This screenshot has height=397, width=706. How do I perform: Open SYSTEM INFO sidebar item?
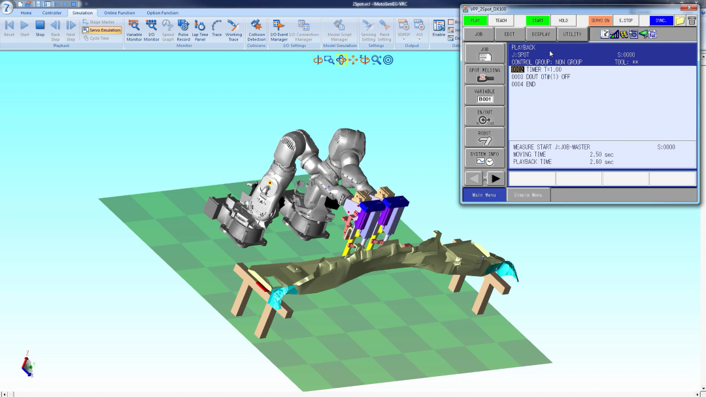pyautogui.click(x=484, y=158)
